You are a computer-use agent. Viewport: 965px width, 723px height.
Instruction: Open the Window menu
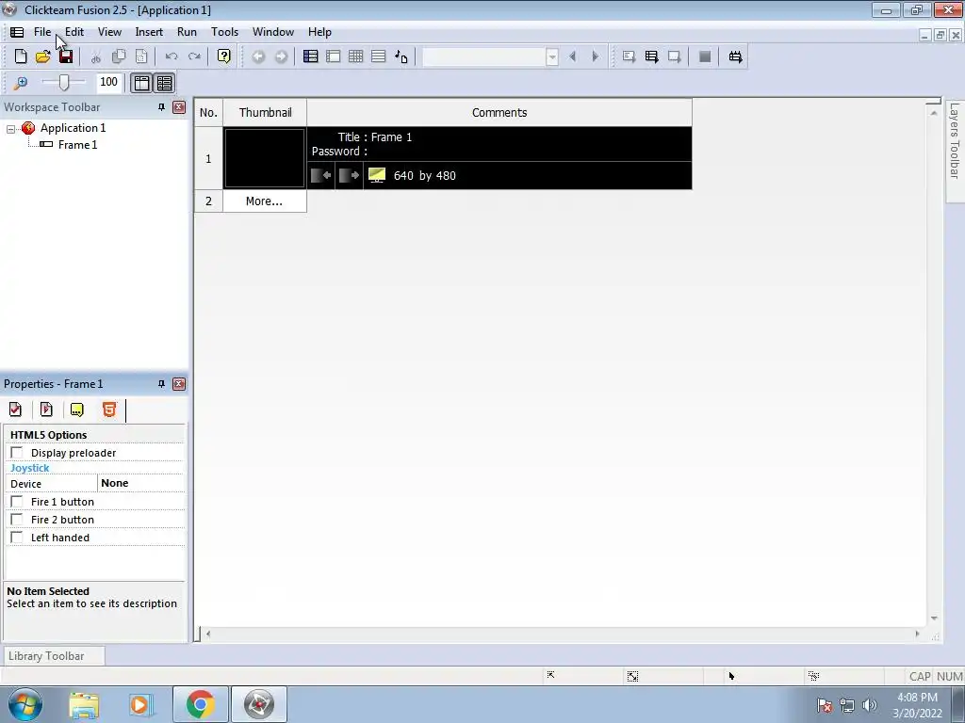pos(273,32)
